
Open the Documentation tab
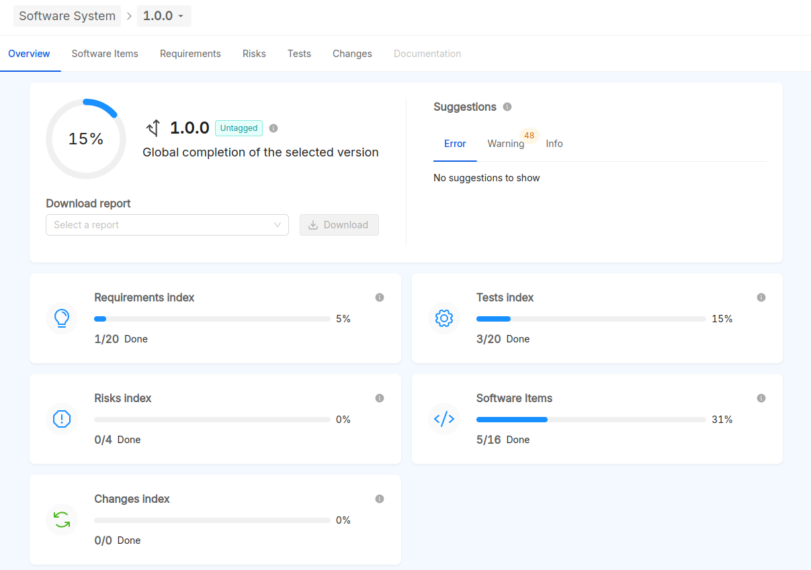[x=427, y=54]
